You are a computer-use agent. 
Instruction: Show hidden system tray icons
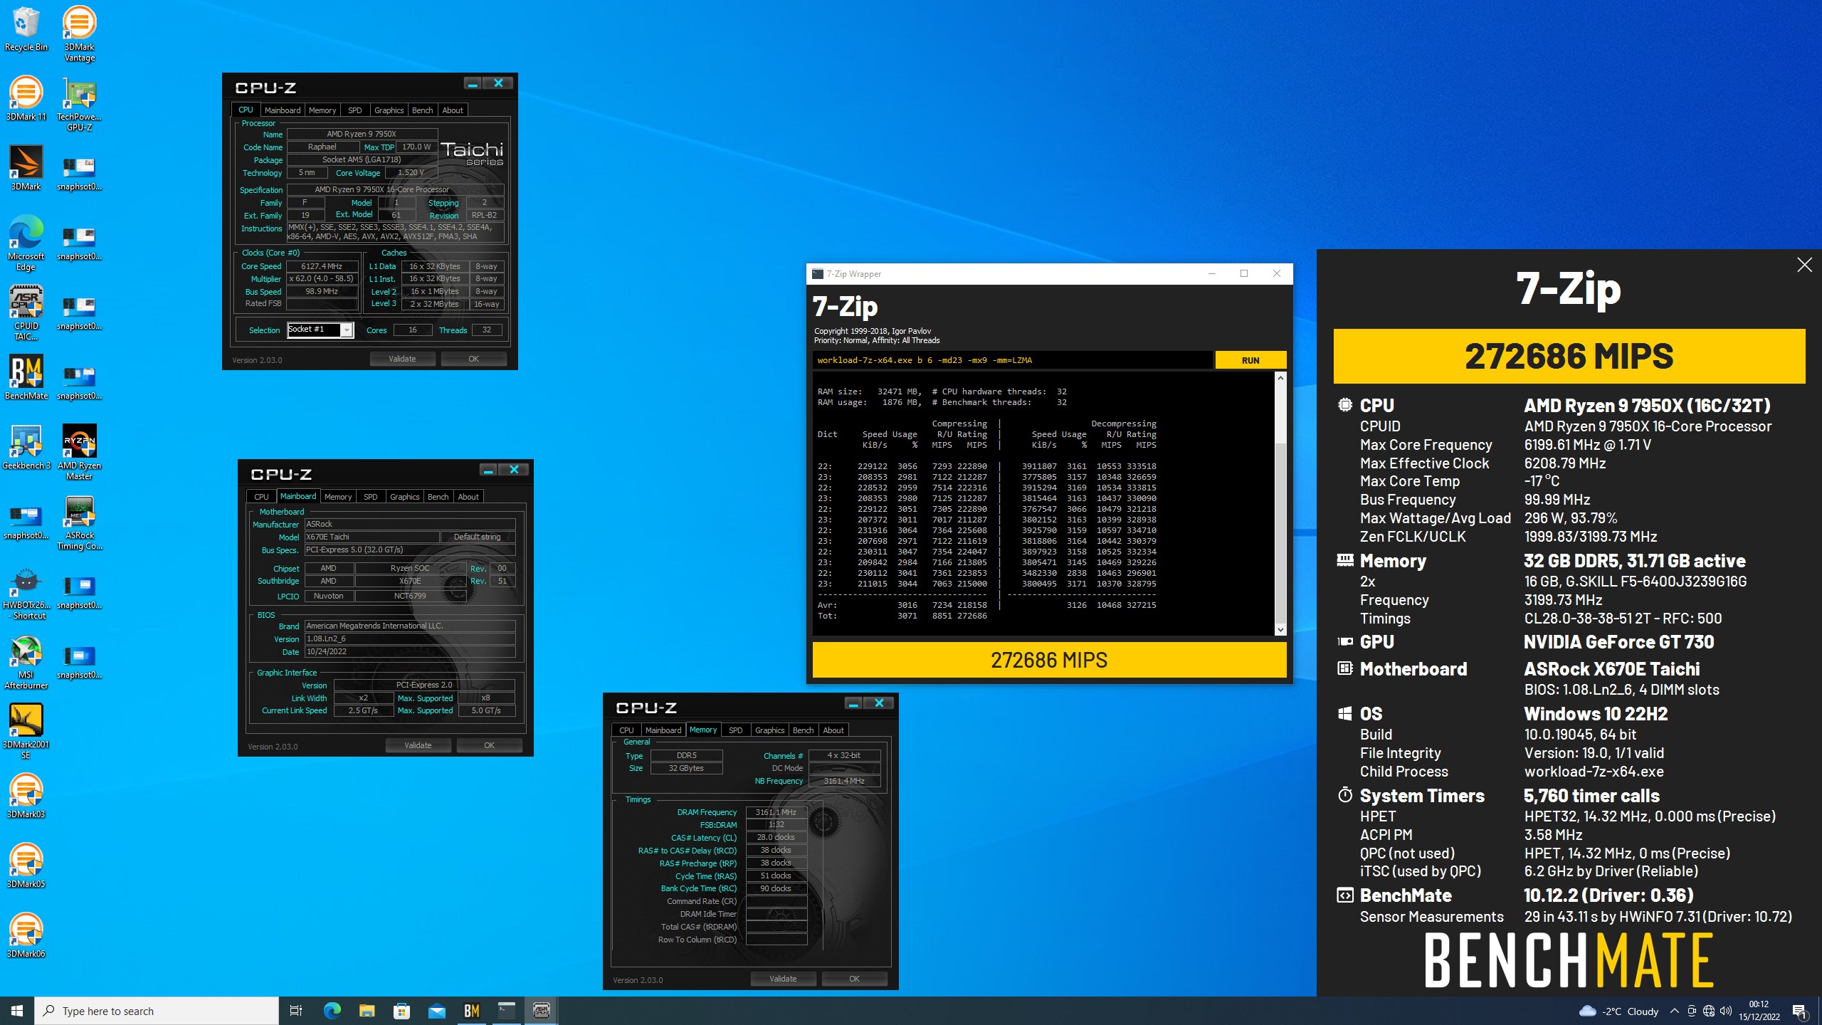coord(1674,1011)
